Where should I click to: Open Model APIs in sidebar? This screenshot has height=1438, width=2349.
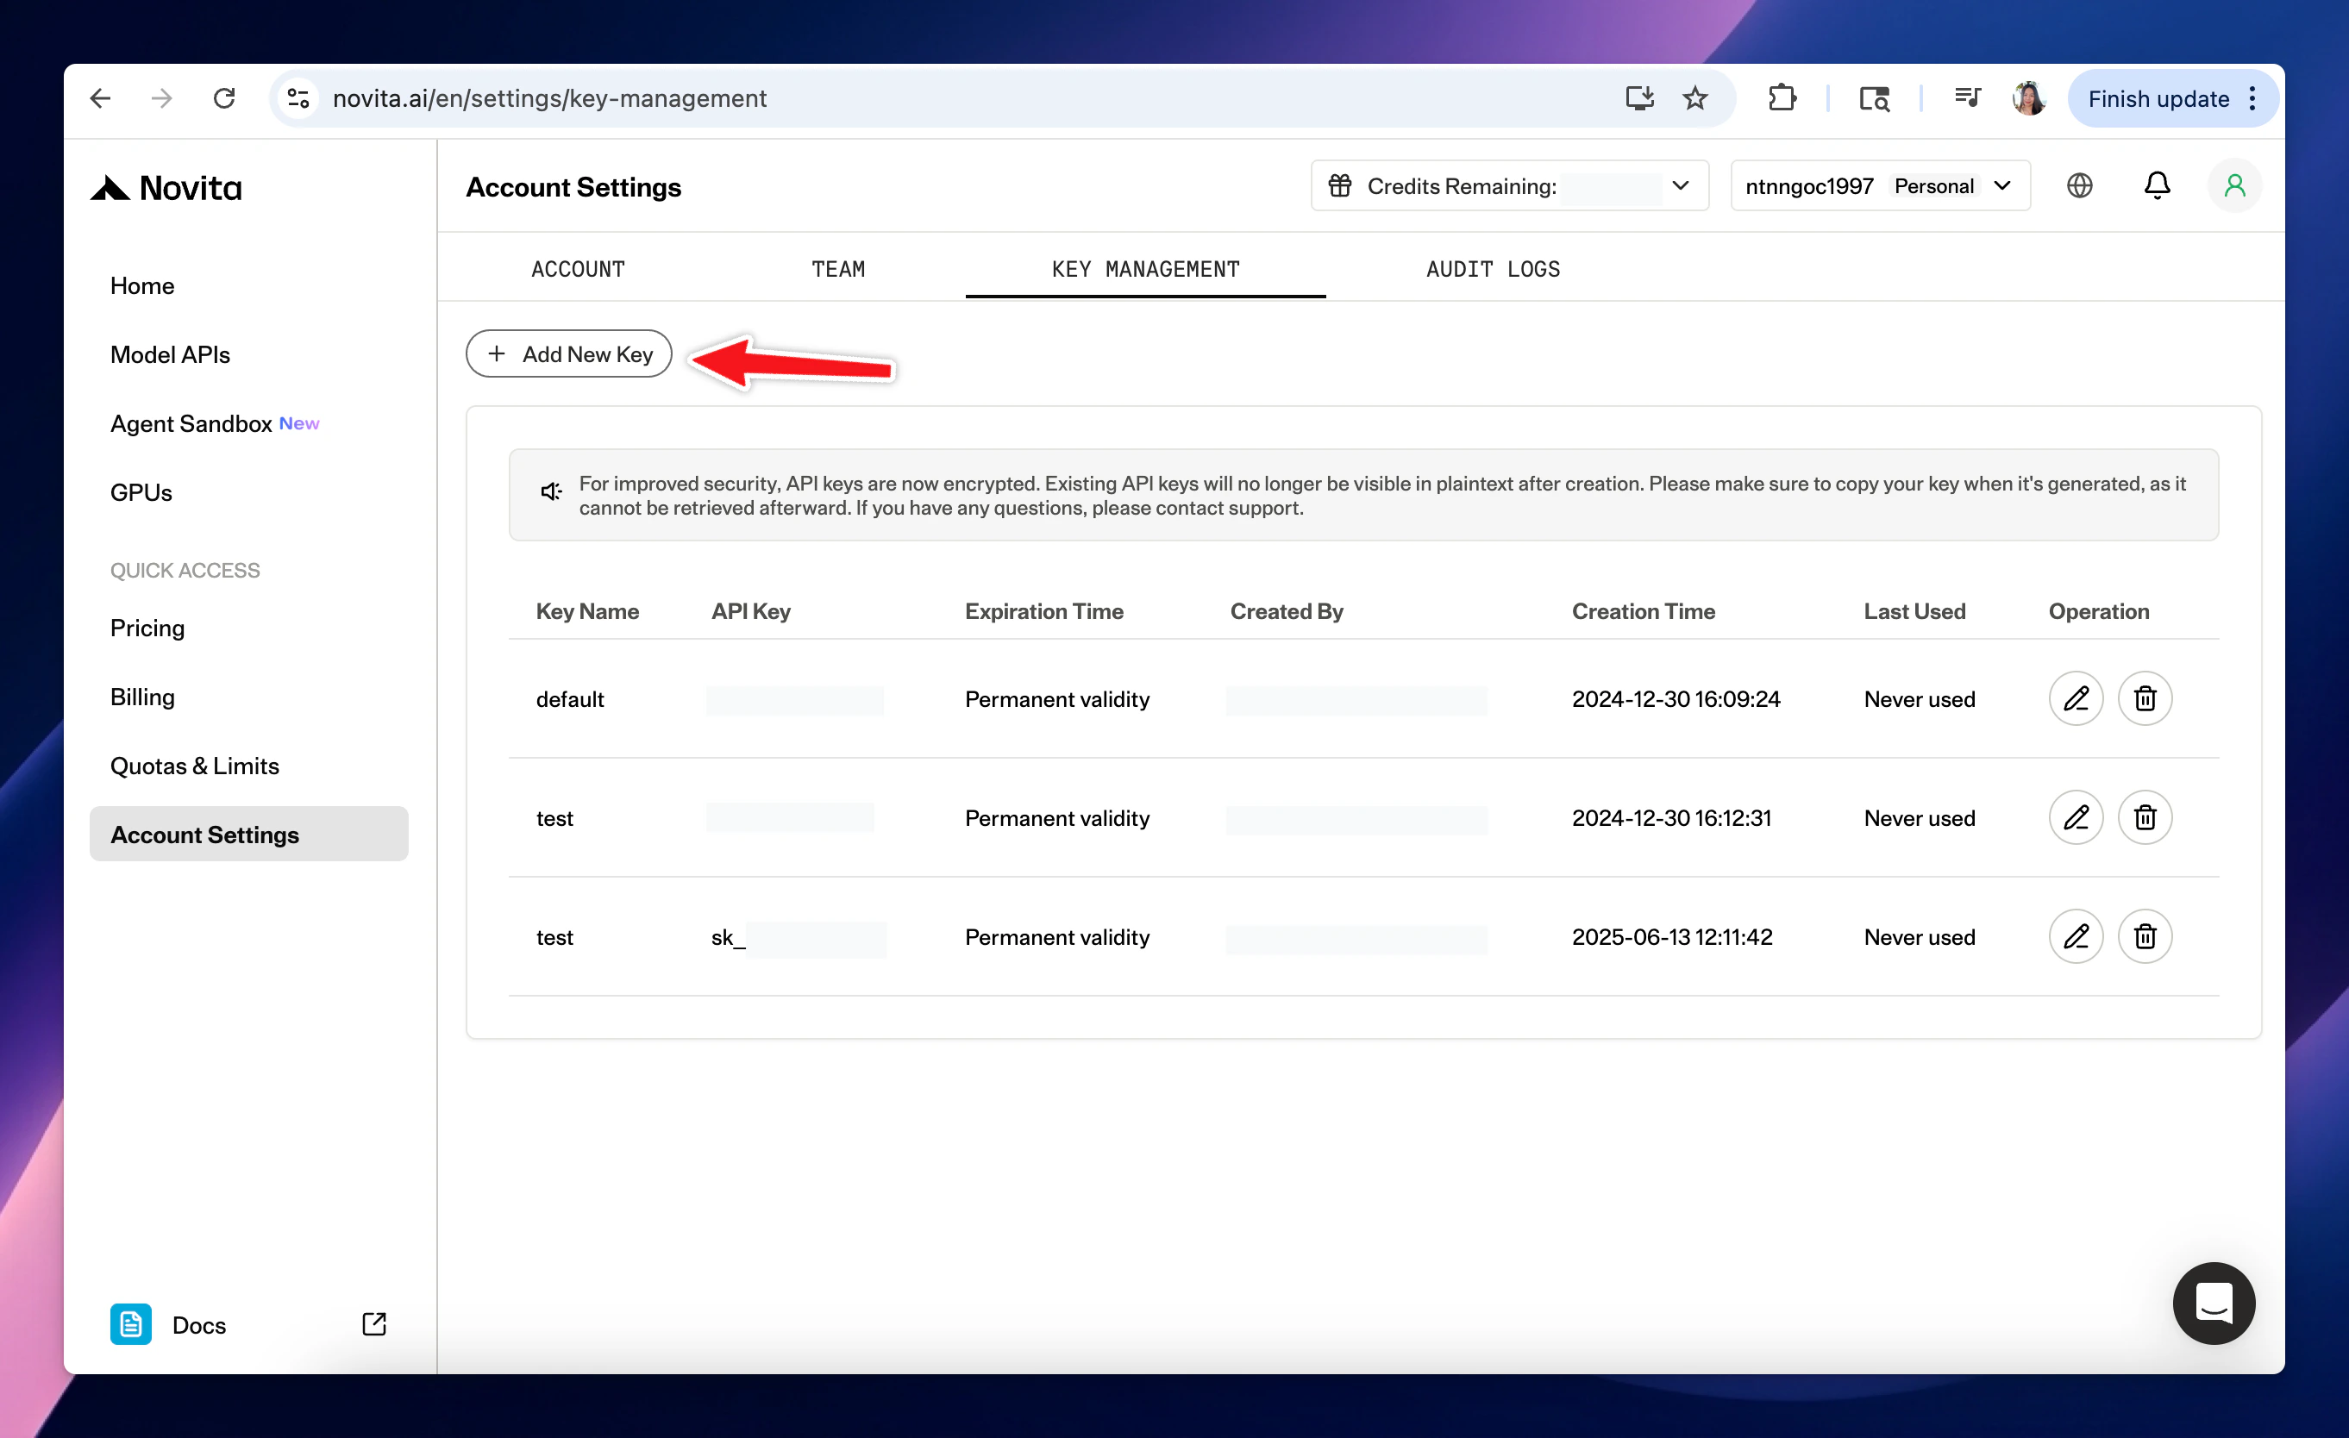tap(170, 354)
